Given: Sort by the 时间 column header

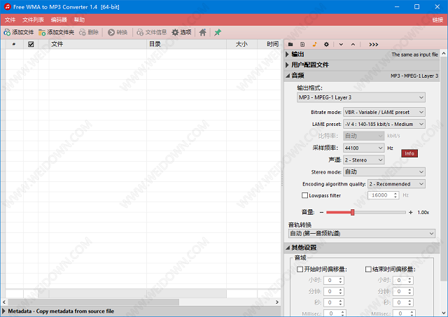Looking at the screenshot, I should [x=269, y=44].
